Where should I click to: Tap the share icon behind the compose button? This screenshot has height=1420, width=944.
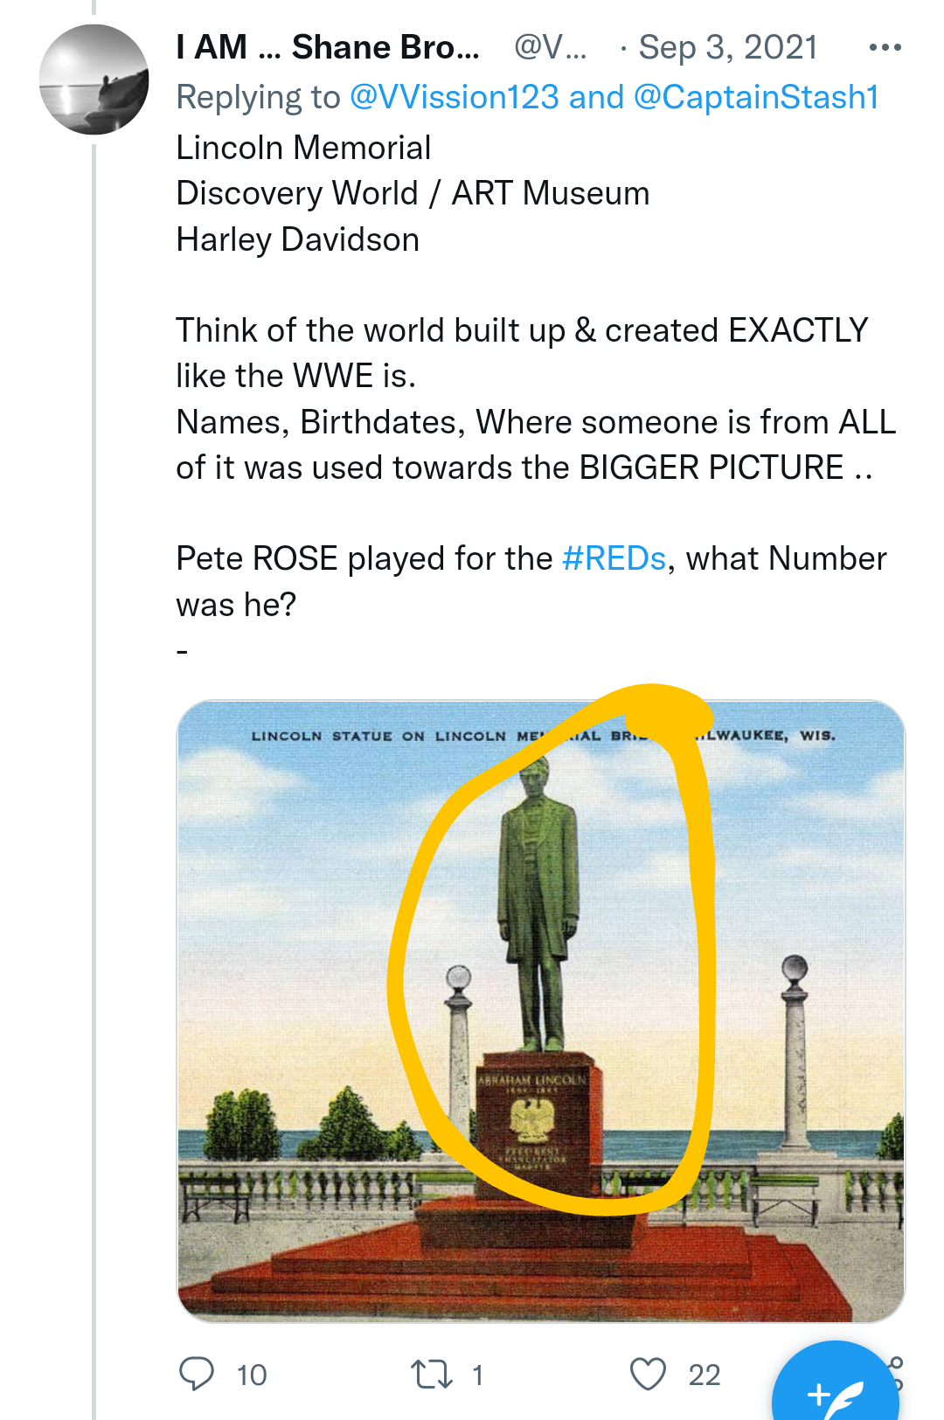point(898,1363)
